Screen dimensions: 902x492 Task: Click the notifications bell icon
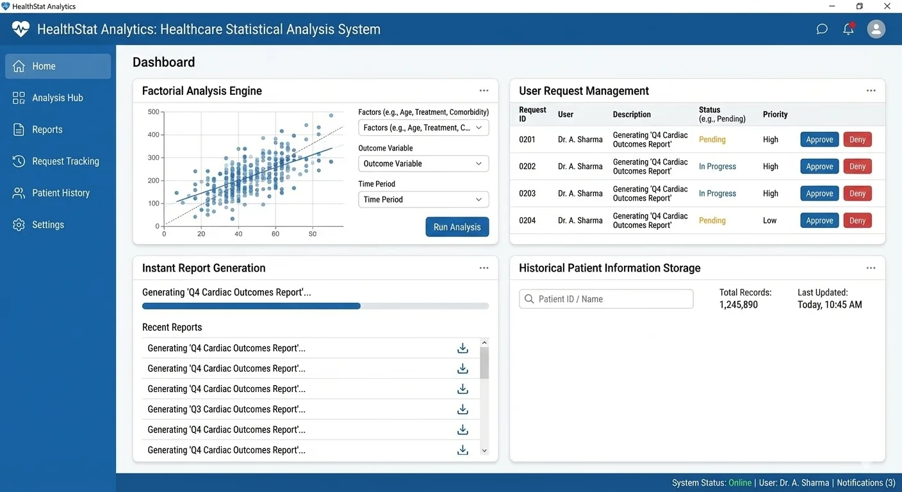tap(848, 29)
